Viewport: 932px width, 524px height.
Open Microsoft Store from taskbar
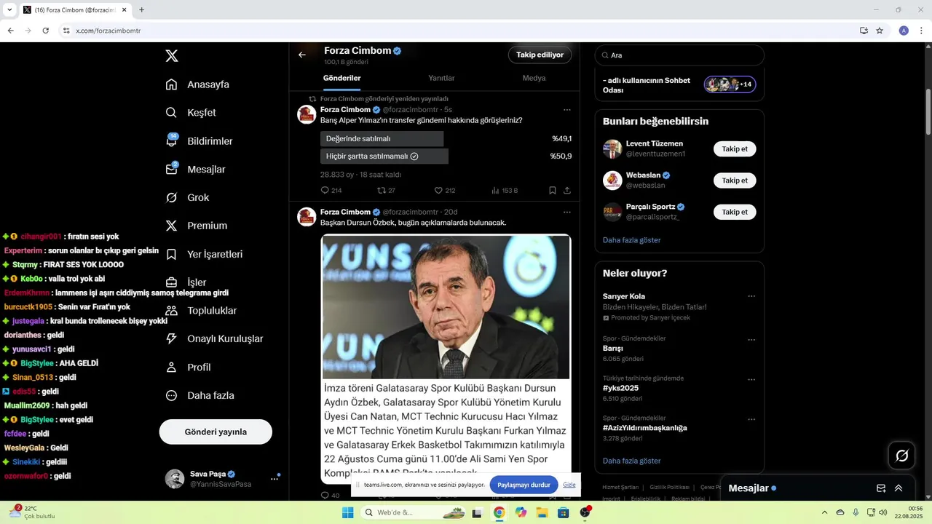click(x=563, y=512)
